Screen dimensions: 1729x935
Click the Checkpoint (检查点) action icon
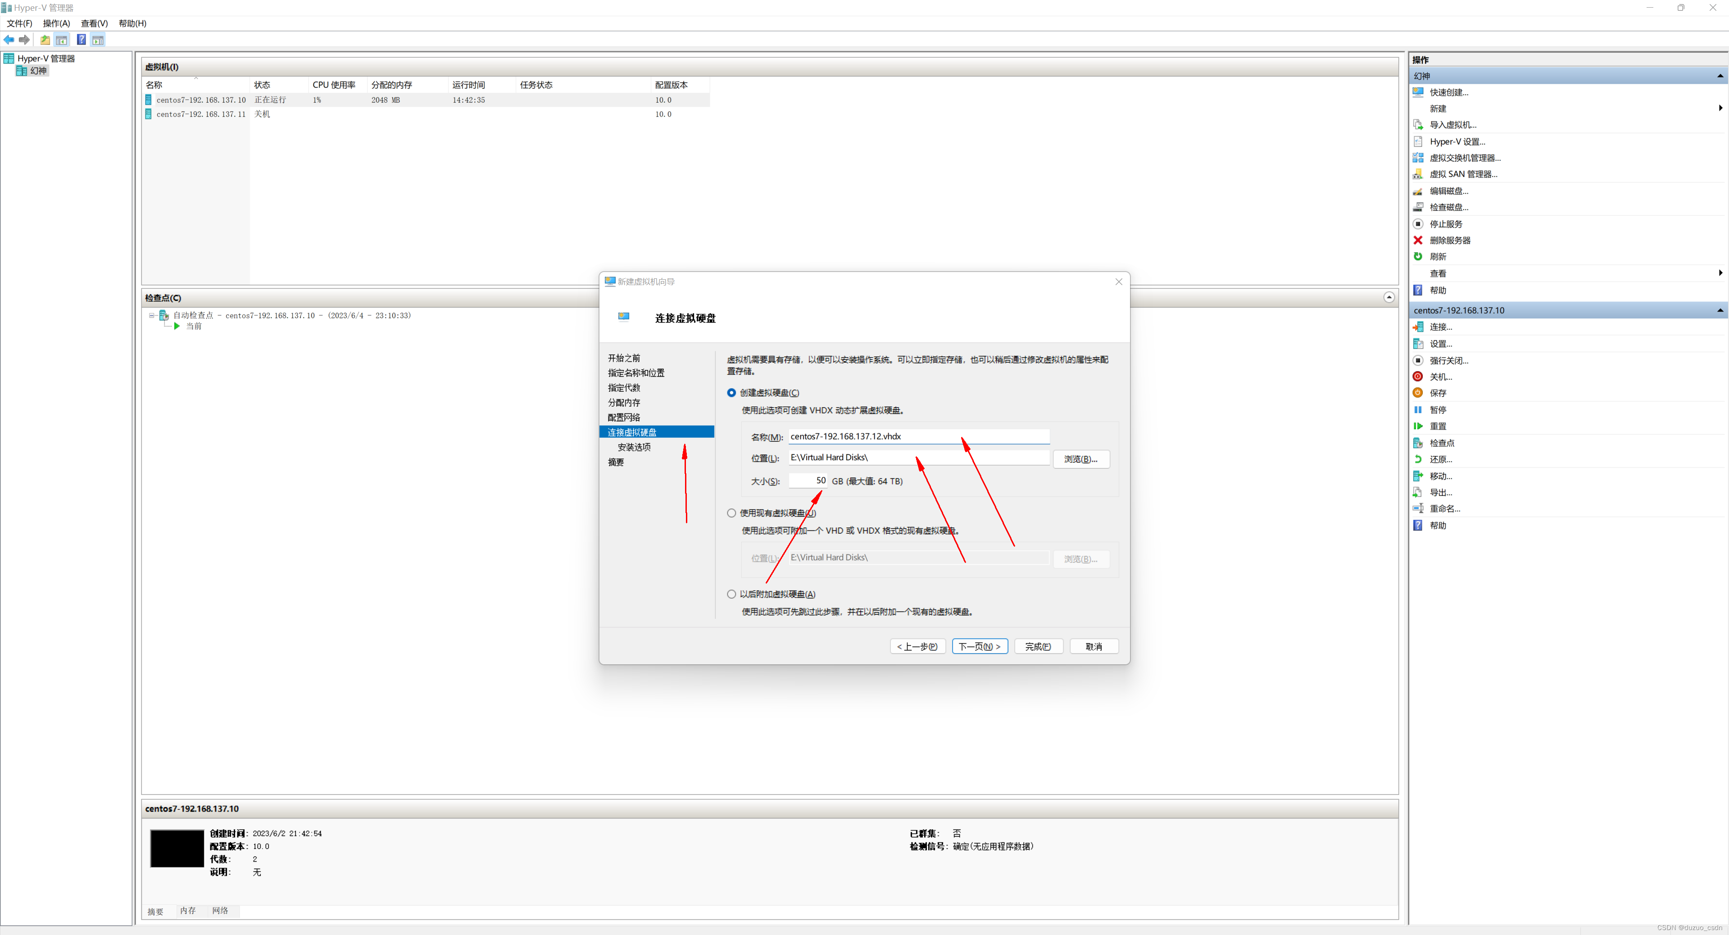point(1418,443)
